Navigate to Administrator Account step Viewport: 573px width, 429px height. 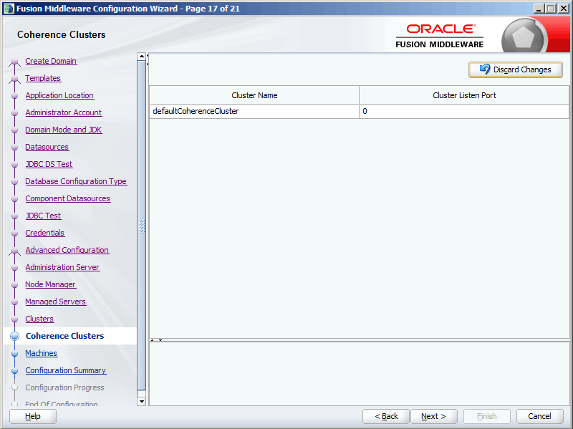point(63,112)
